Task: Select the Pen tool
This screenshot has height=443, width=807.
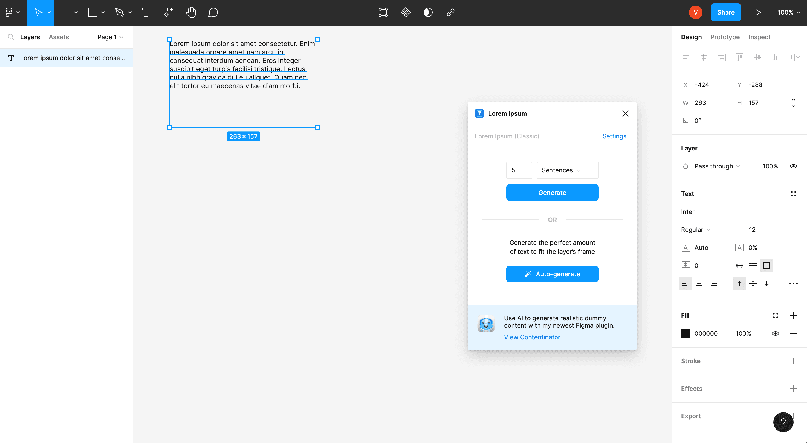Action: (x=120, y=13)
